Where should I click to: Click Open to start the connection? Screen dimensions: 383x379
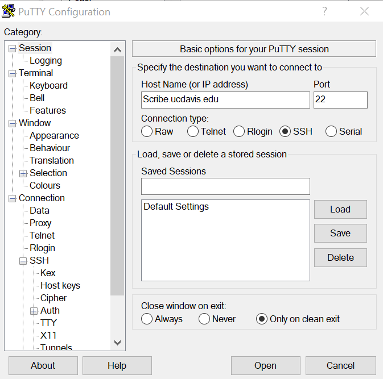[266, 365]
